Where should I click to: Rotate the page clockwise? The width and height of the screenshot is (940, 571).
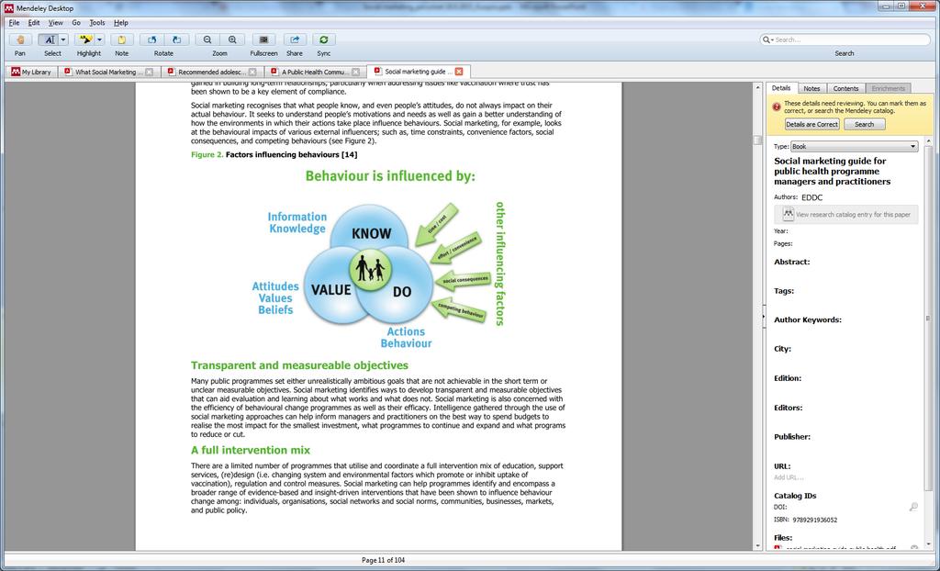tap(177, 39)
